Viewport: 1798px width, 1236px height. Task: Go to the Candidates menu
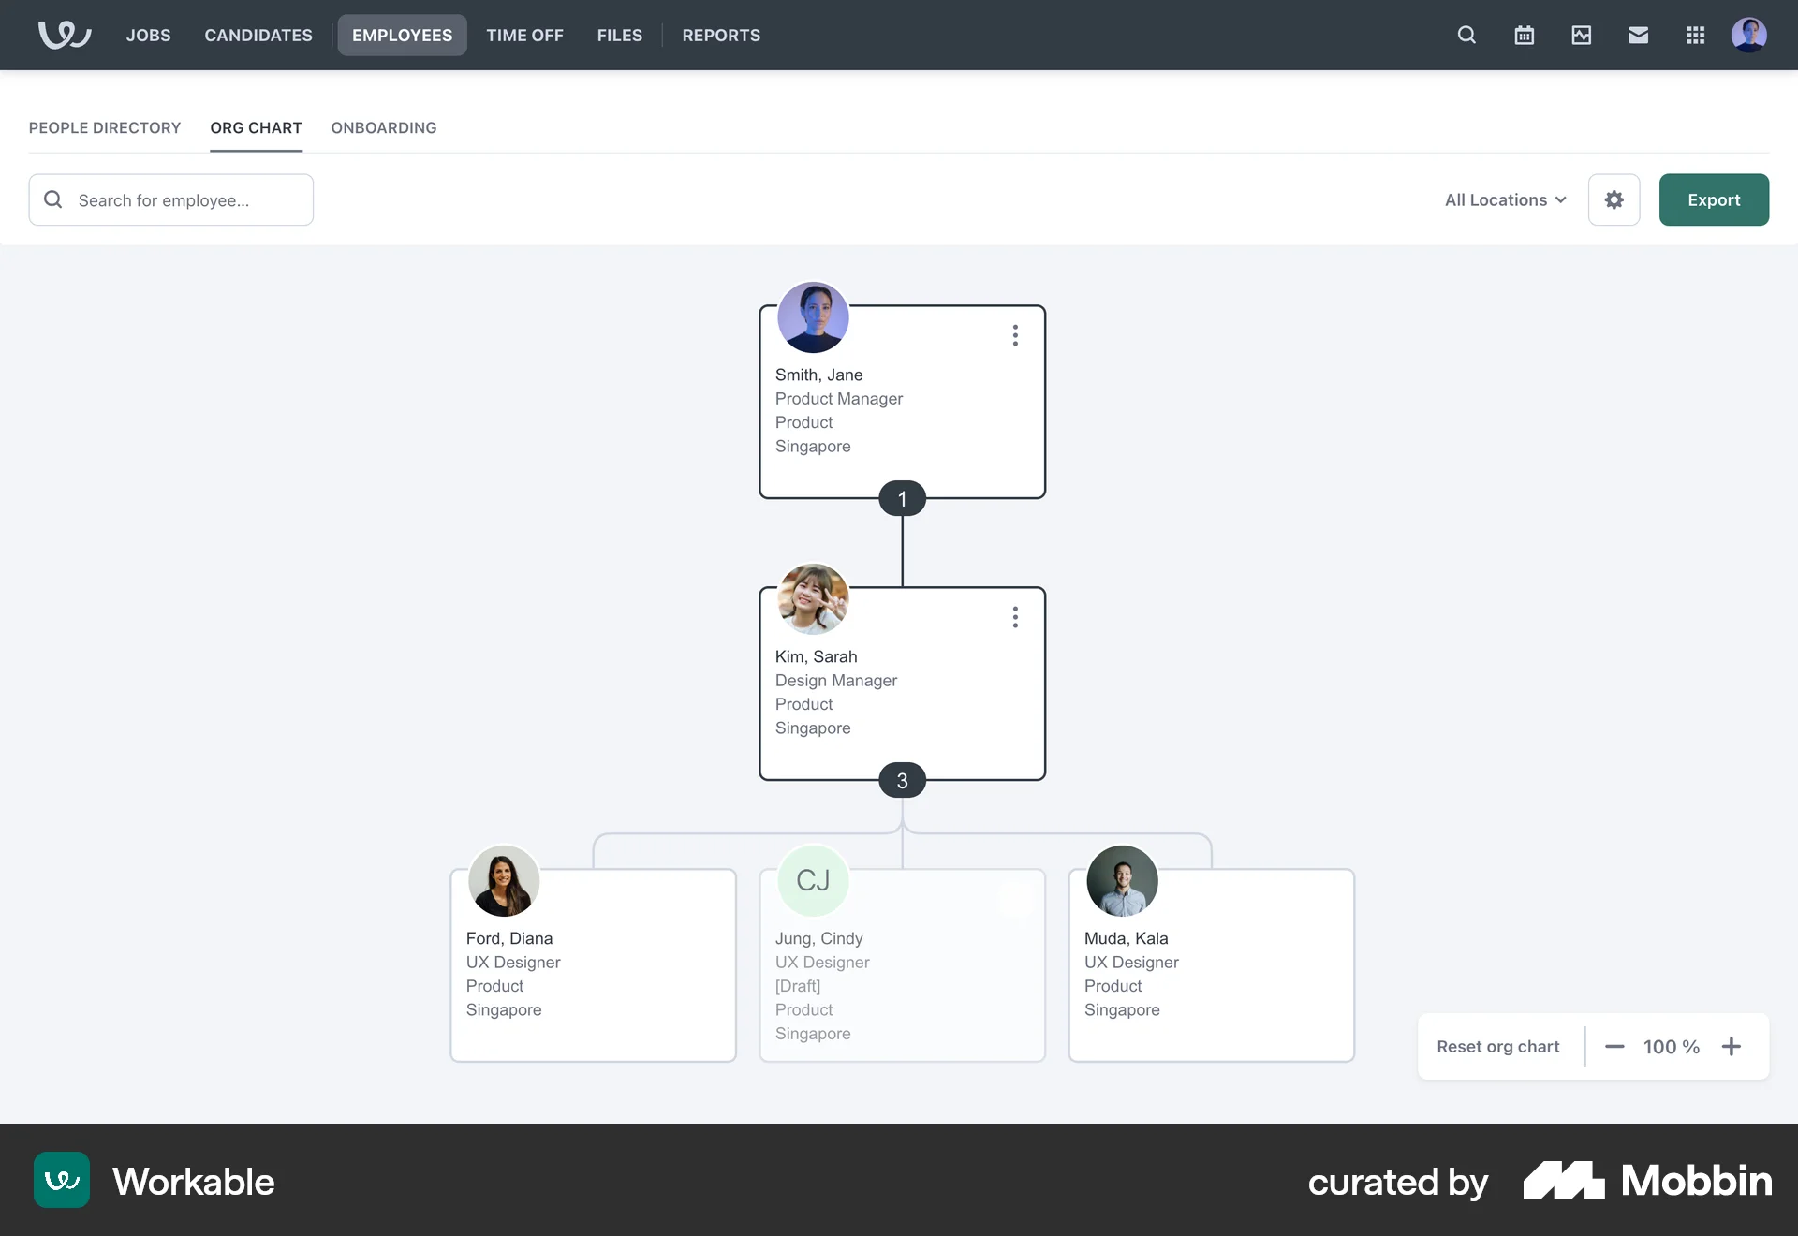(258, 35)
